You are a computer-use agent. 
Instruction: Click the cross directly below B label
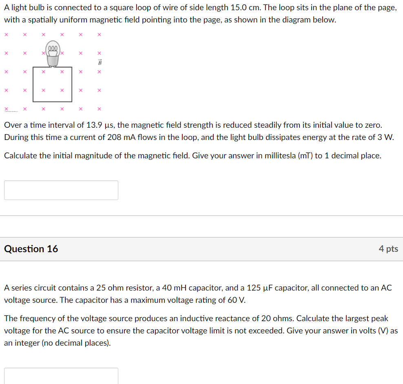99,72
